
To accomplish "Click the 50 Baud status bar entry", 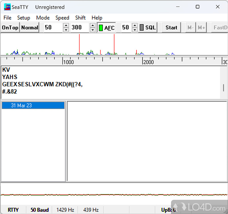I will tap(40, 210).
